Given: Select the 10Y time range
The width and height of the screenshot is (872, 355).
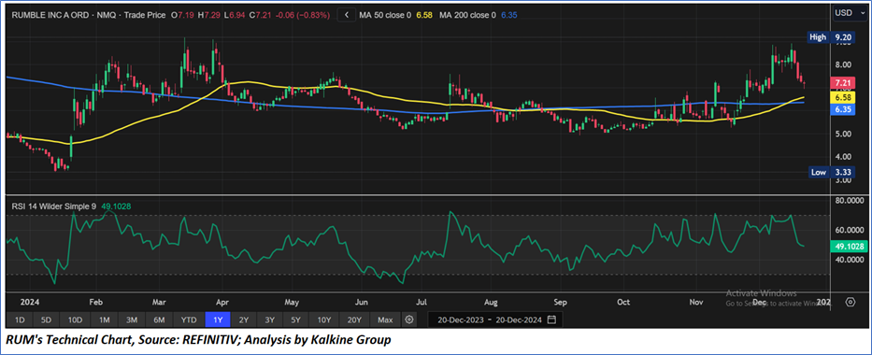Looking at the screenshot, I should pyautogui.click(x=324, y=320).
